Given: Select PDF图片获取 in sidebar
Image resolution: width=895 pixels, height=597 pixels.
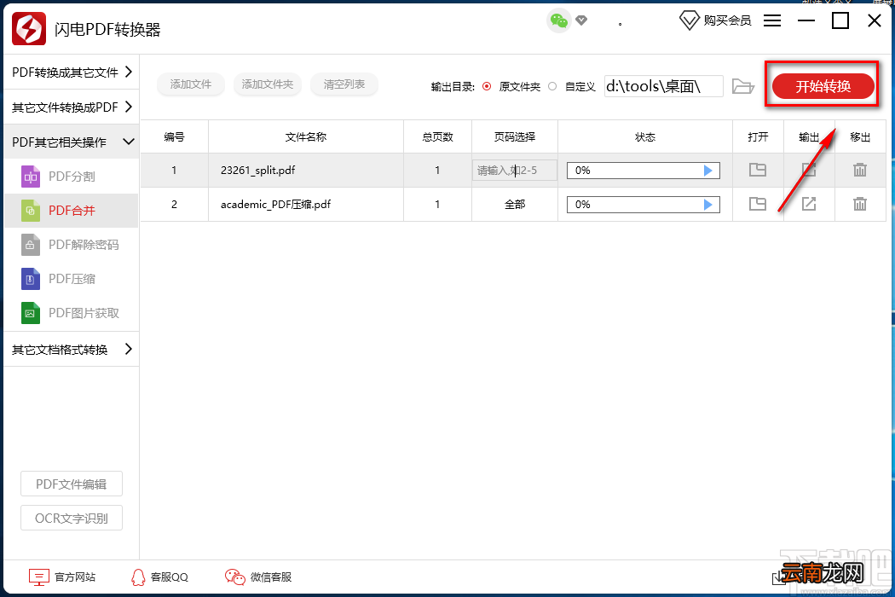Looking at the screenshot, I should [72, 313].
